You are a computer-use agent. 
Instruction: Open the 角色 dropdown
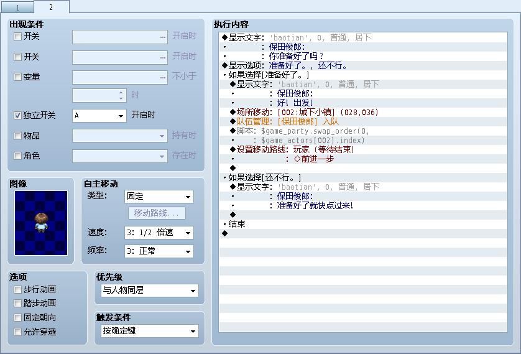pyautogui.click(x=120, y=156)
